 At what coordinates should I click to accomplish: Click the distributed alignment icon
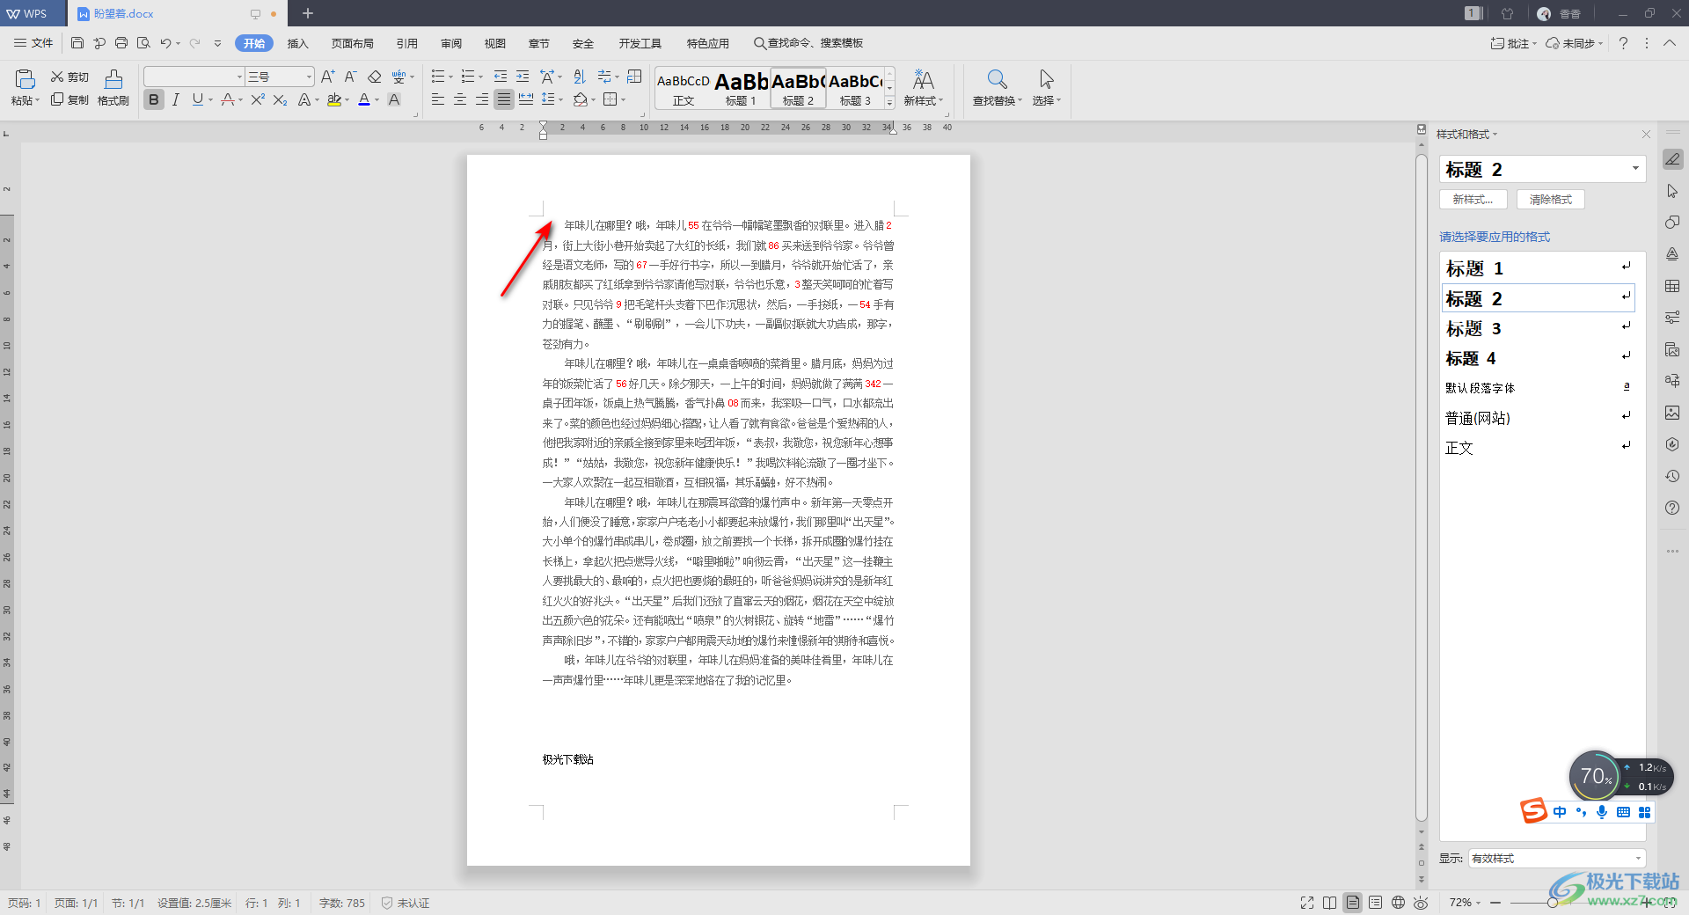tap(526, 99)
